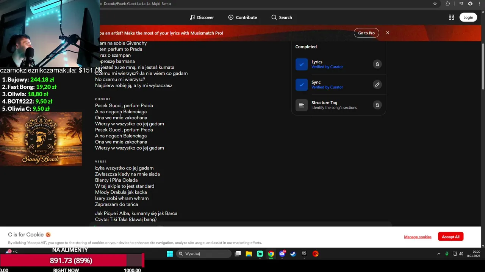Screen dimensions: 485x272
Task: Open Epic Games Launcher from the taskbar
Action: [304, 254]
